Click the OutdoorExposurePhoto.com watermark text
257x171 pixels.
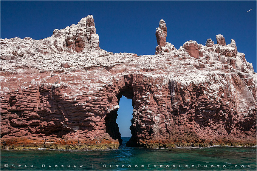pyautogui.click(x=177, y=166)
